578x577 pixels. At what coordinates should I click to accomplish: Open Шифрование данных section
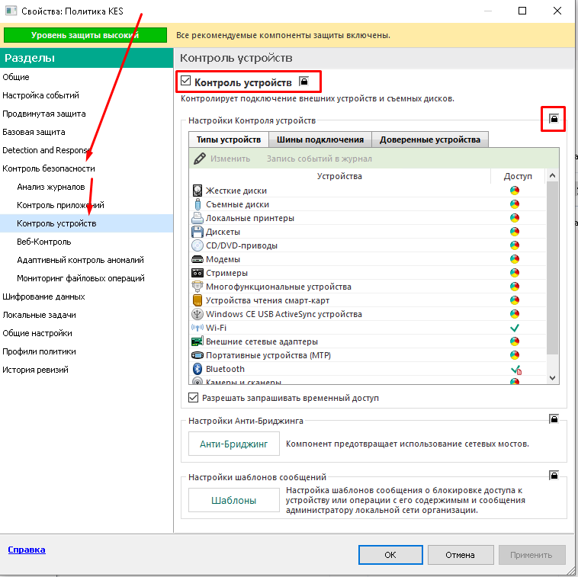pos(87,297)
